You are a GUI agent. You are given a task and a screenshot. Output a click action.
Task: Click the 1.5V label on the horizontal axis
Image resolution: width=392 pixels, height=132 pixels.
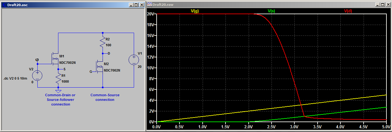226,127
